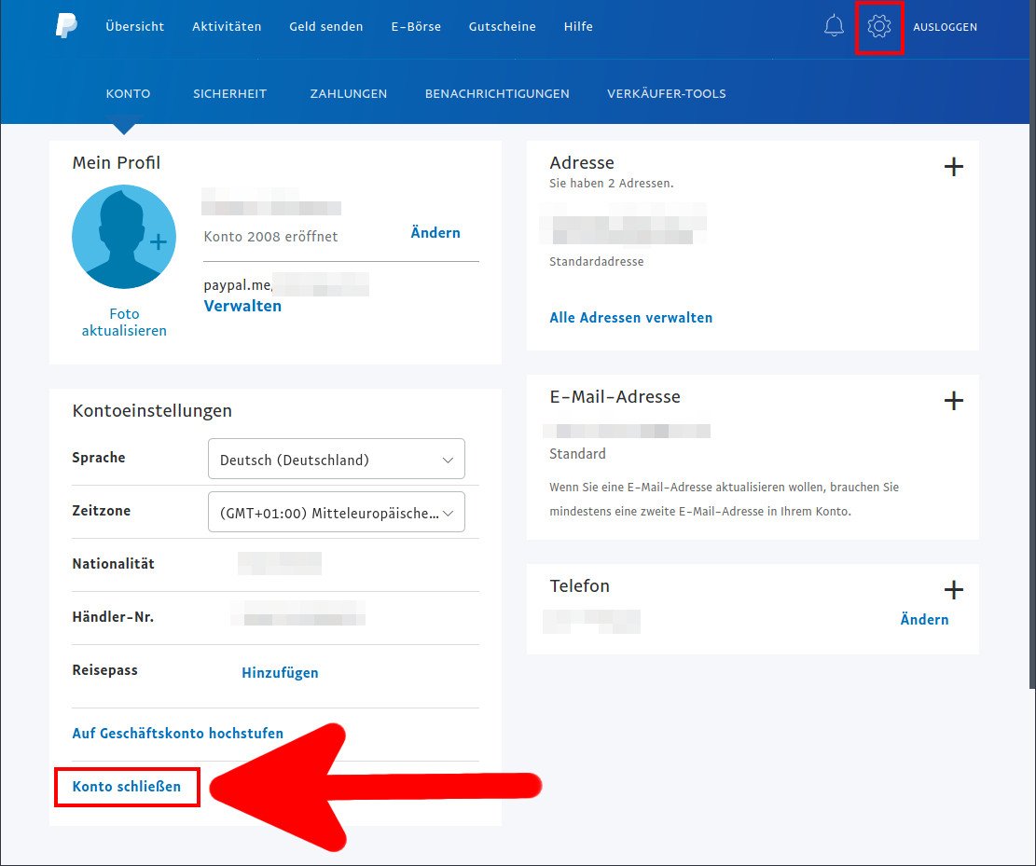Image resolution: width=1036 pixels, height=866 pixels.
Task: Add a new address via the plus icon
Action: 954,167
